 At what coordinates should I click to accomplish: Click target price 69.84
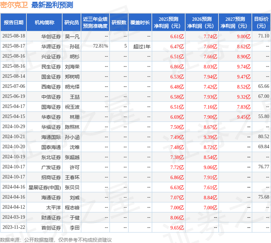[x=264, y=147]
